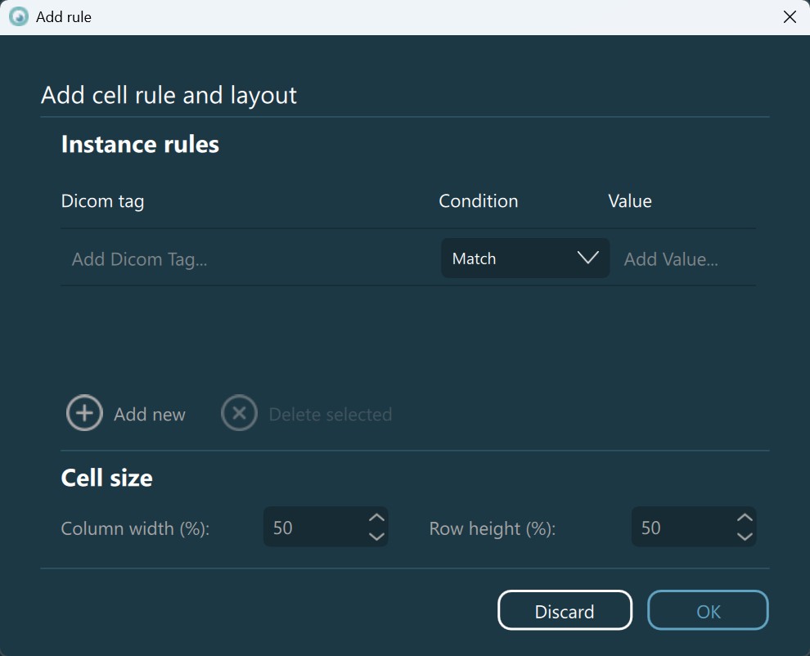This screenshot has height=656, width=810.
Task: Close the Add rule dialog window
Action: pyautogui.click(x=790, y=17)
